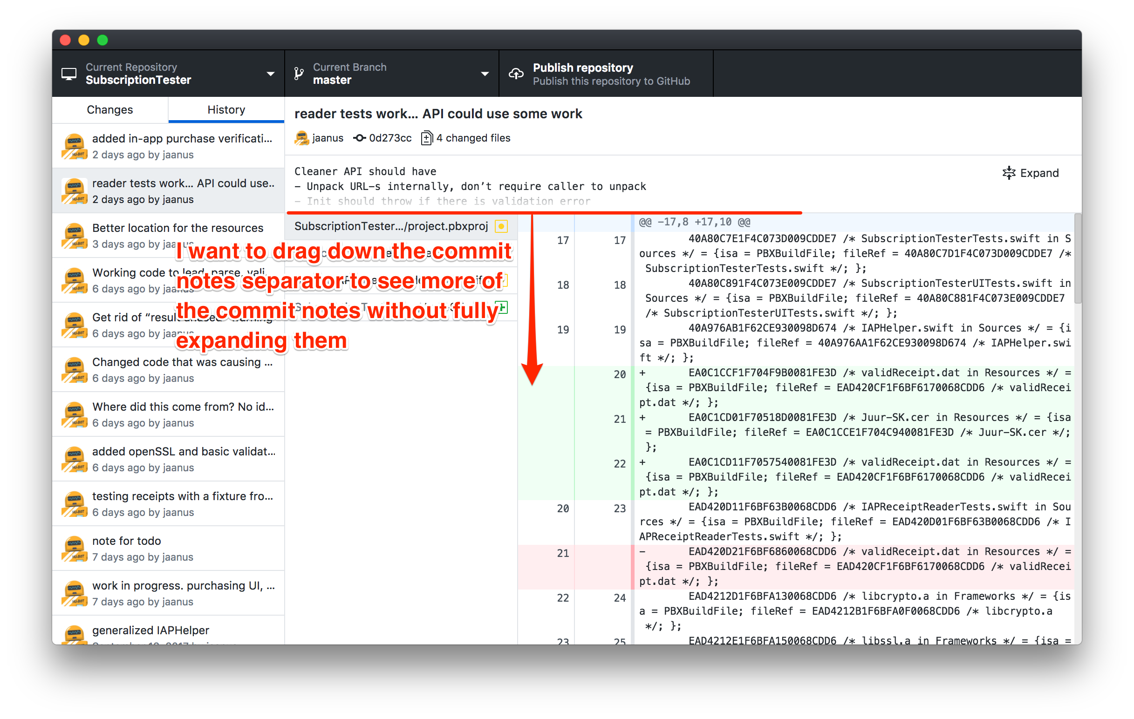The image size is (1134, 719).
Task: Click jaanus avatar in commit header
Action: point(301,138)
